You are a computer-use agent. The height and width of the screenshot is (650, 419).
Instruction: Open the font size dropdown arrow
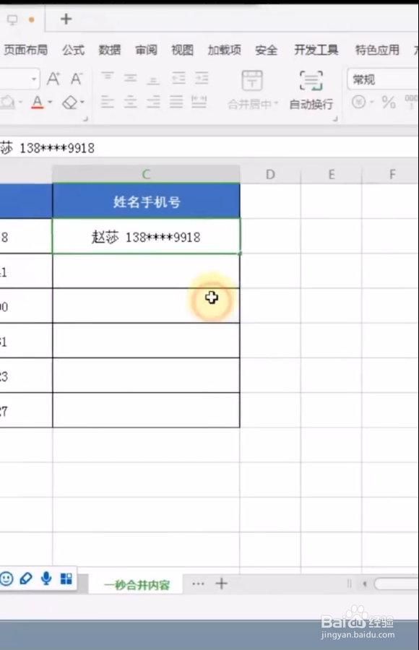click(34, 78)
